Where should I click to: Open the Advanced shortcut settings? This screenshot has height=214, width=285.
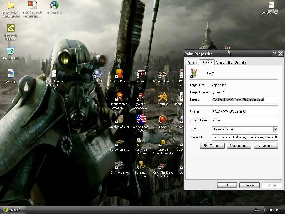tap(266, 145)
